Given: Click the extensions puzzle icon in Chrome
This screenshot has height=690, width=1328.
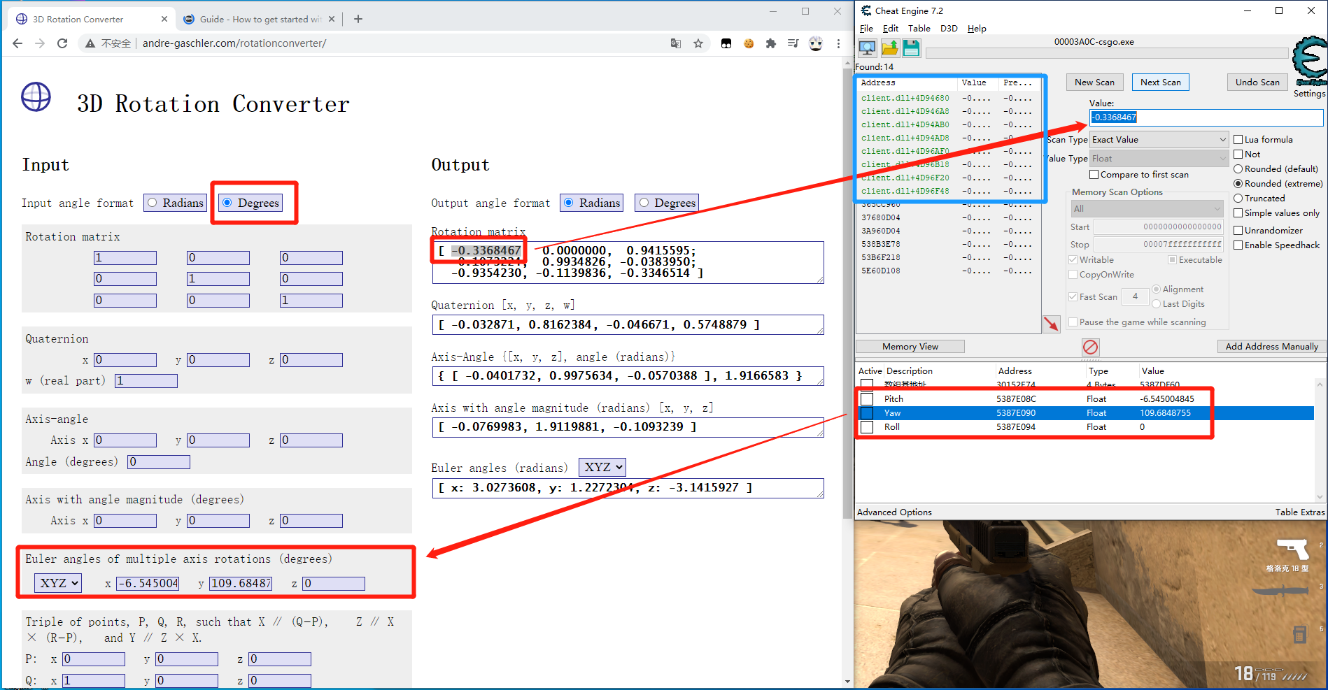Looking at the screenshot, I should tap(771, 43).
